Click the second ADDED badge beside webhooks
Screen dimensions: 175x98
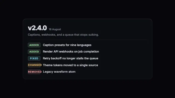coord(34,52)
